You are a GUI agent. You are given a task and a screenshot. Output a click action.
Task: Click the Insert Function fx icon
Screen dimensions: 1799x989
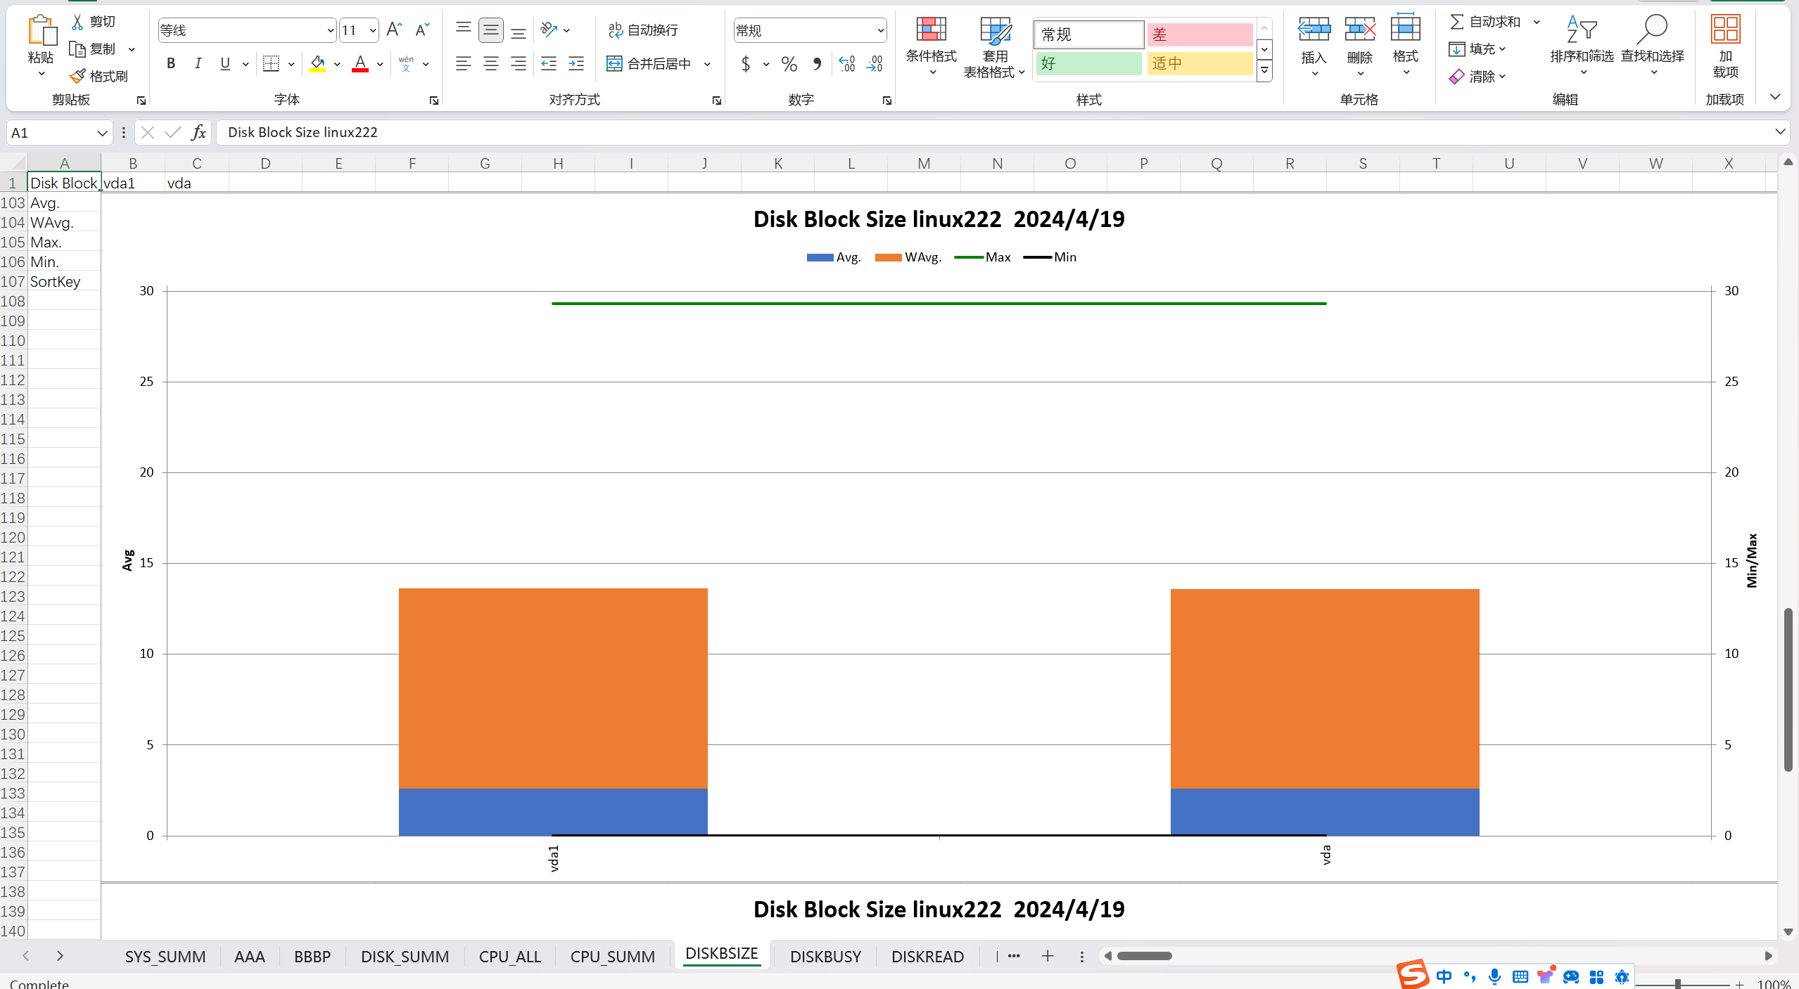tap(198, 132)
